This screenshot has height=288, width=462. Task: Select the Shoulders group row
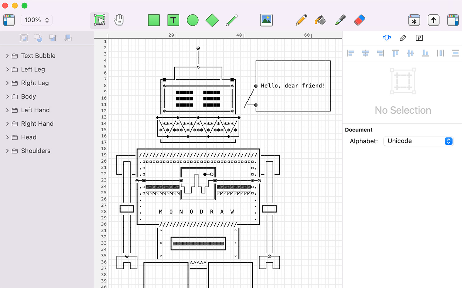click(47, 151)
